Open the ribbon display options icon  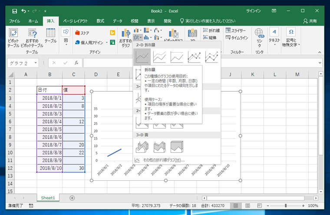(x=274, y=11)
